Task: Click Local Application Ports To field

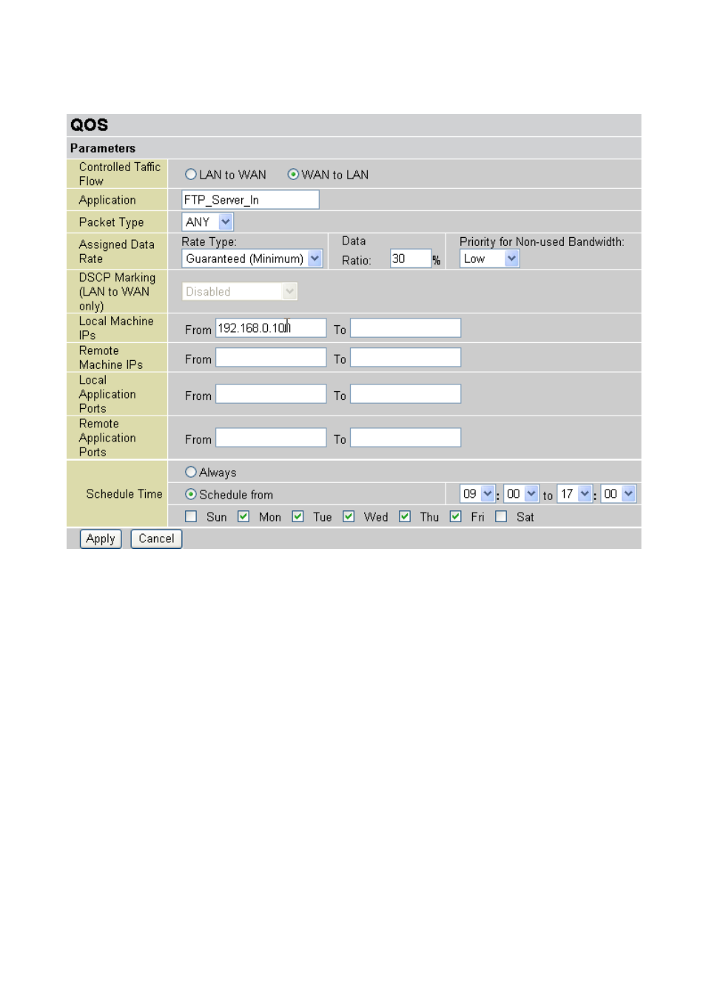Action: coord(406,394)
